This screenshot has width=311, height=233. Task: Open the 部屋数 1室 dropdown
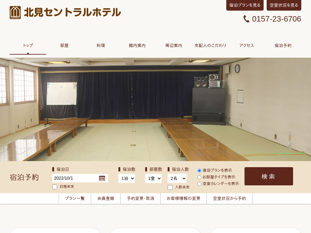coord(153,178)
